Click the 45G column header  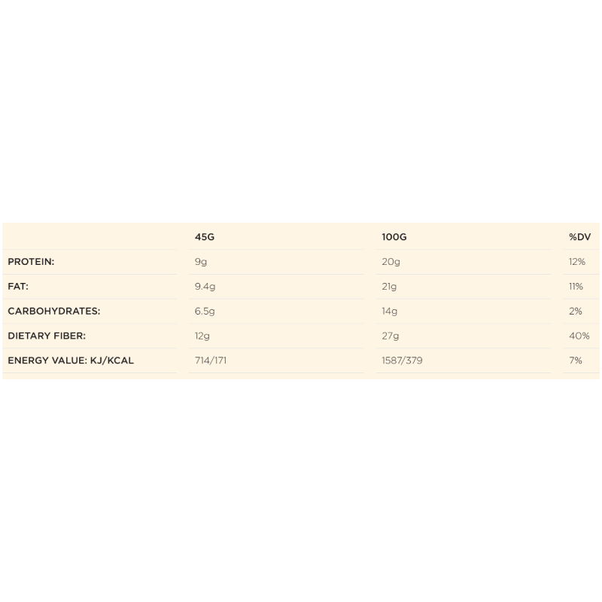click(205, 237)
